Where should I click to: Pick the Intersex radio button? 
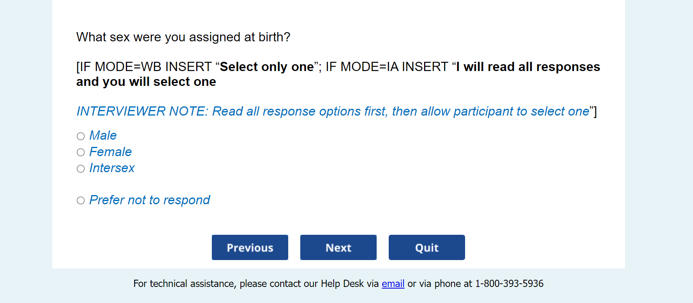81,169
